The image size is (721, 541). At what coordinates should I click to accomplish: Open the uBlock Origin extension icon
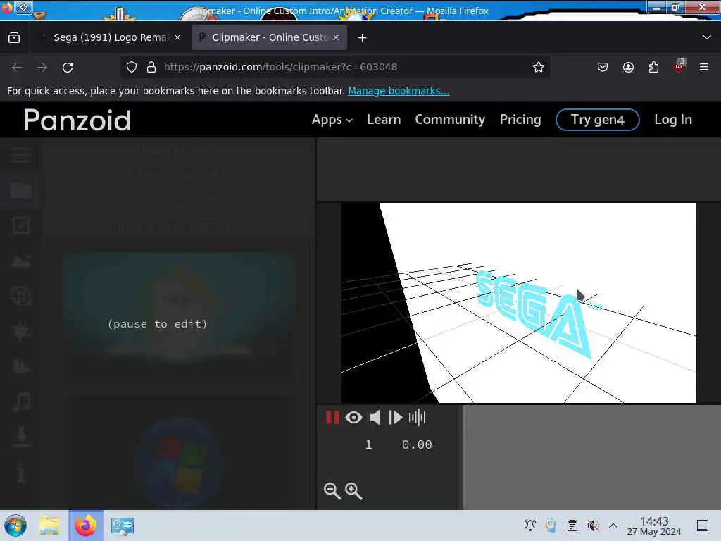pyautogui.click(x=679, y=66)
